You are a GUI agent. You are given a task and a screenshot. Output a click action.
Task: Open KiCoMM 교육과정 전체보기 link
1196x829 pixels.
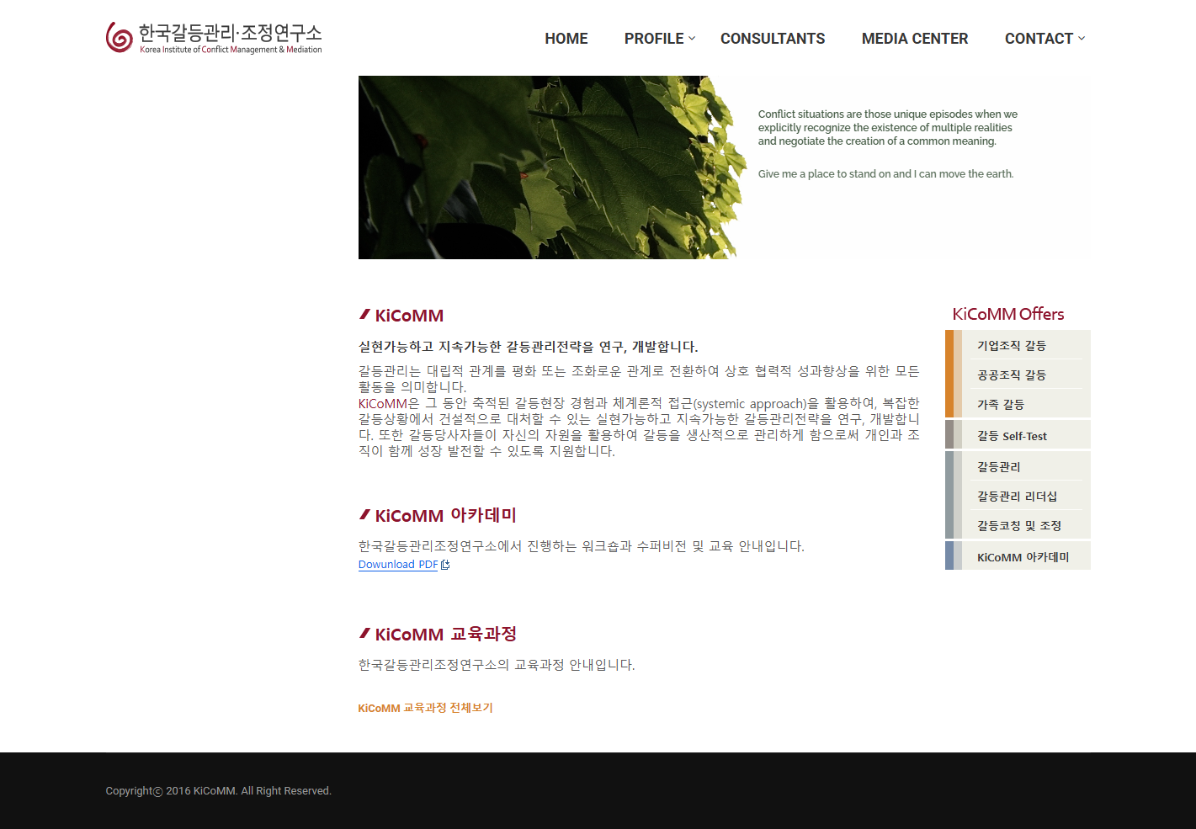point(425,708)
